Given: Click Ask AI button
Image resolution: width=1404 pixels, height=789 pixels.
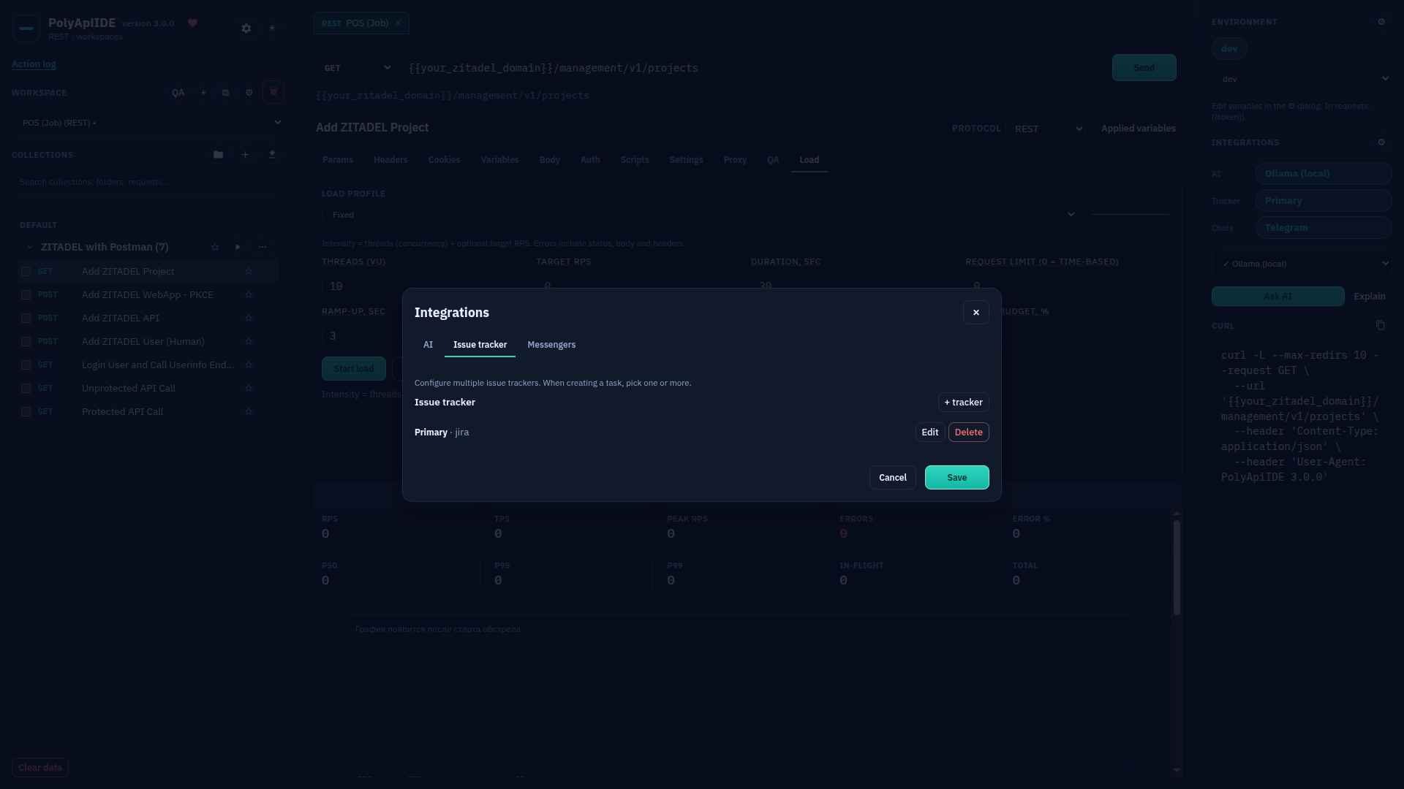Looking at the screenshot, I should [x=1278, y=297].
